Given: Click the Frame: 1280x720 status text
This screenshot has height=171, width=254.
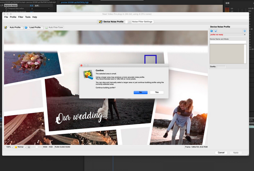Looking at the screenshot, I should click(x=196, y=147).
